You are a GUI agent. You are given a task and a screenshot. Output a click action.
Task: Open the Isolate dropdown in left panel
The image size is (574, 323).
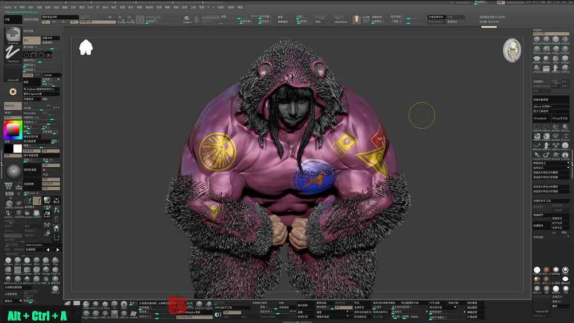tap(52, 75)
